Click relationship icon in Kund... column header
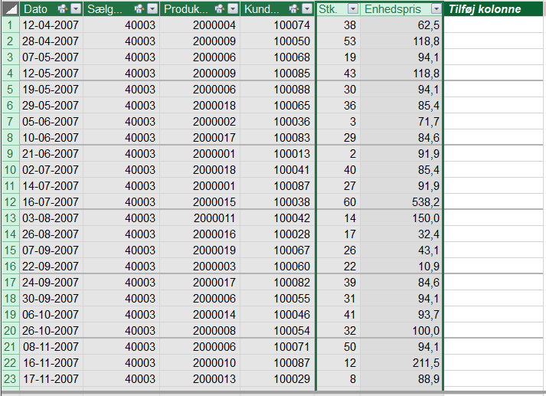 pyautogui.click(x=293, y=9)
